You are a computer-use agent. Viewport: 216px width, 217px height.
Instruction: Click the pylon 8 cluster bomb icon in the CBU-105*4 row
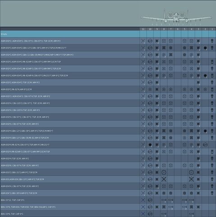click(x=164, y=110)
